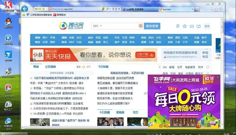Open the 更多 link in navigation bar
This screenshot has width=236, height=135.
(204, 42)
